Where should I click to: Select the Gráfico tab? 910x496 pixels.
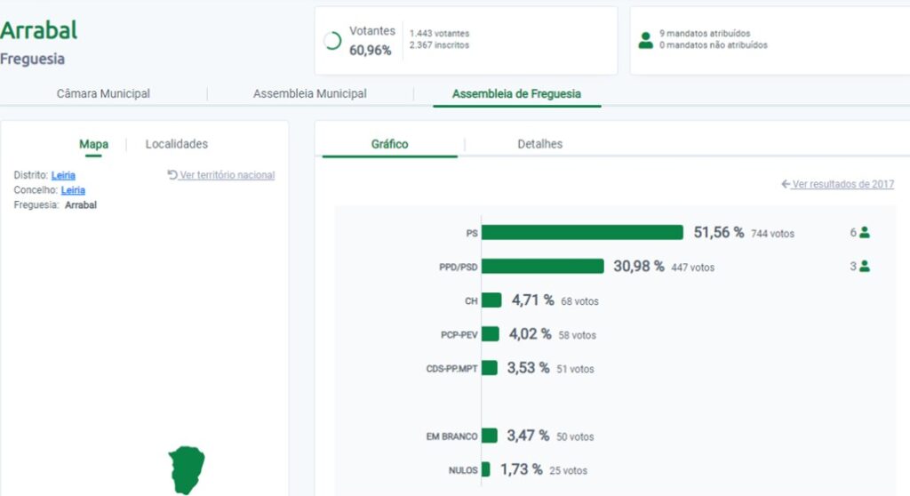389,144
